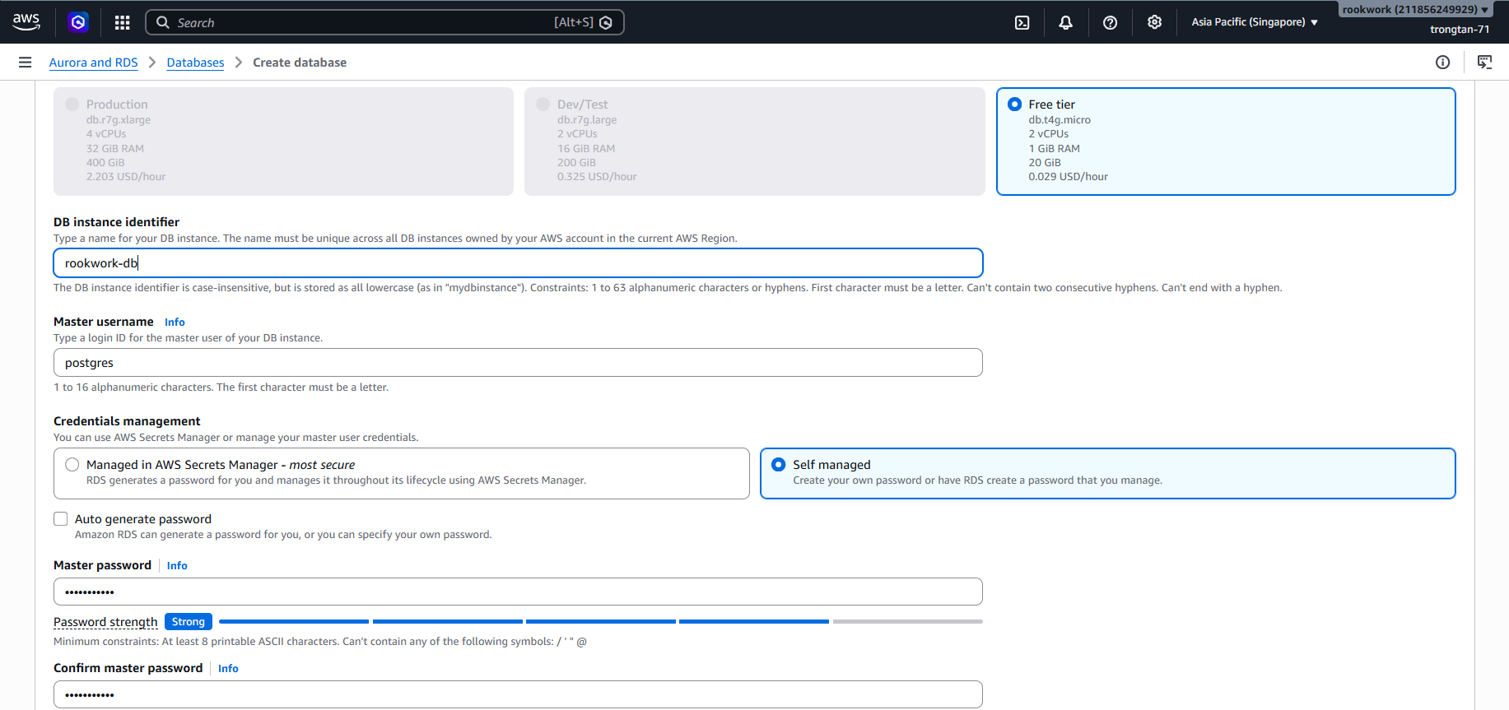This screenshot has height=710, width=1509.
Task: Select the Production template
Action: click(72, 104)
